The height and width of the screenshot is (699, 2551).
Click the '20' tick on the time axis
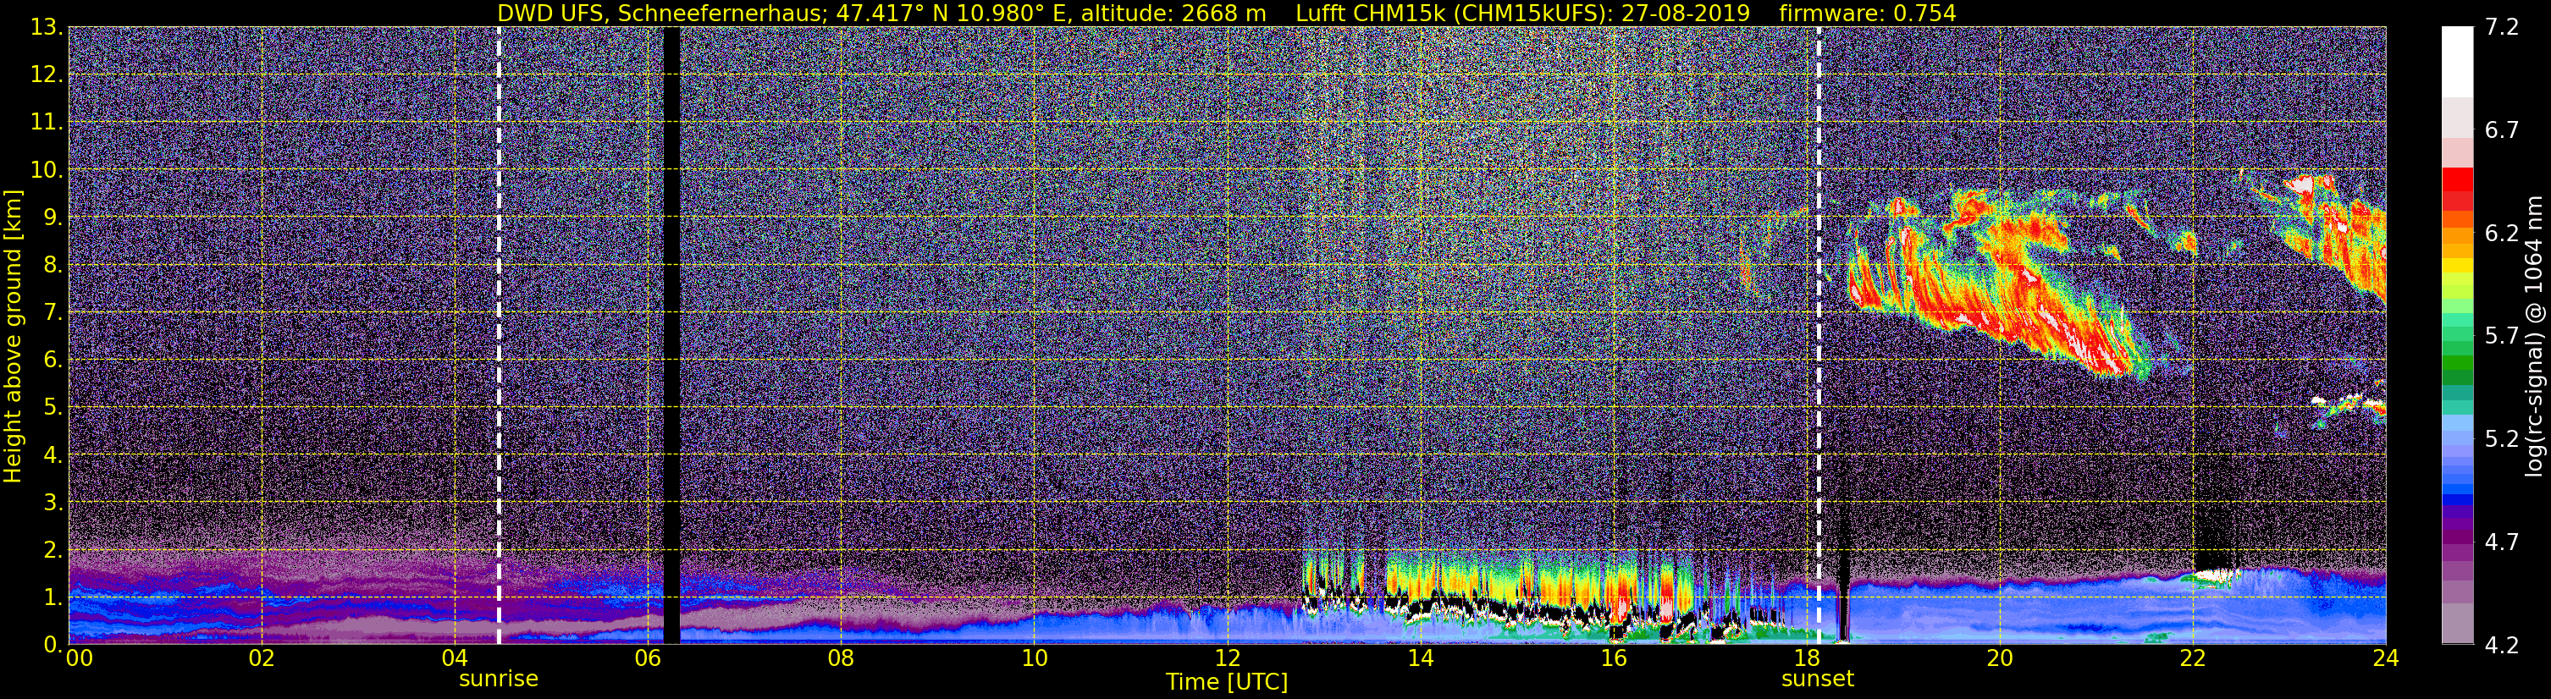pyautogui.click(x=2000, y=658)
